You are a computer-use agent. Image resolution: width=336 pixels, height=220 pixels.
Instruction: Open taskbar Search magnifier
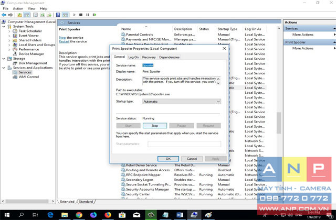pyautogui.click(x=21, y=215)
